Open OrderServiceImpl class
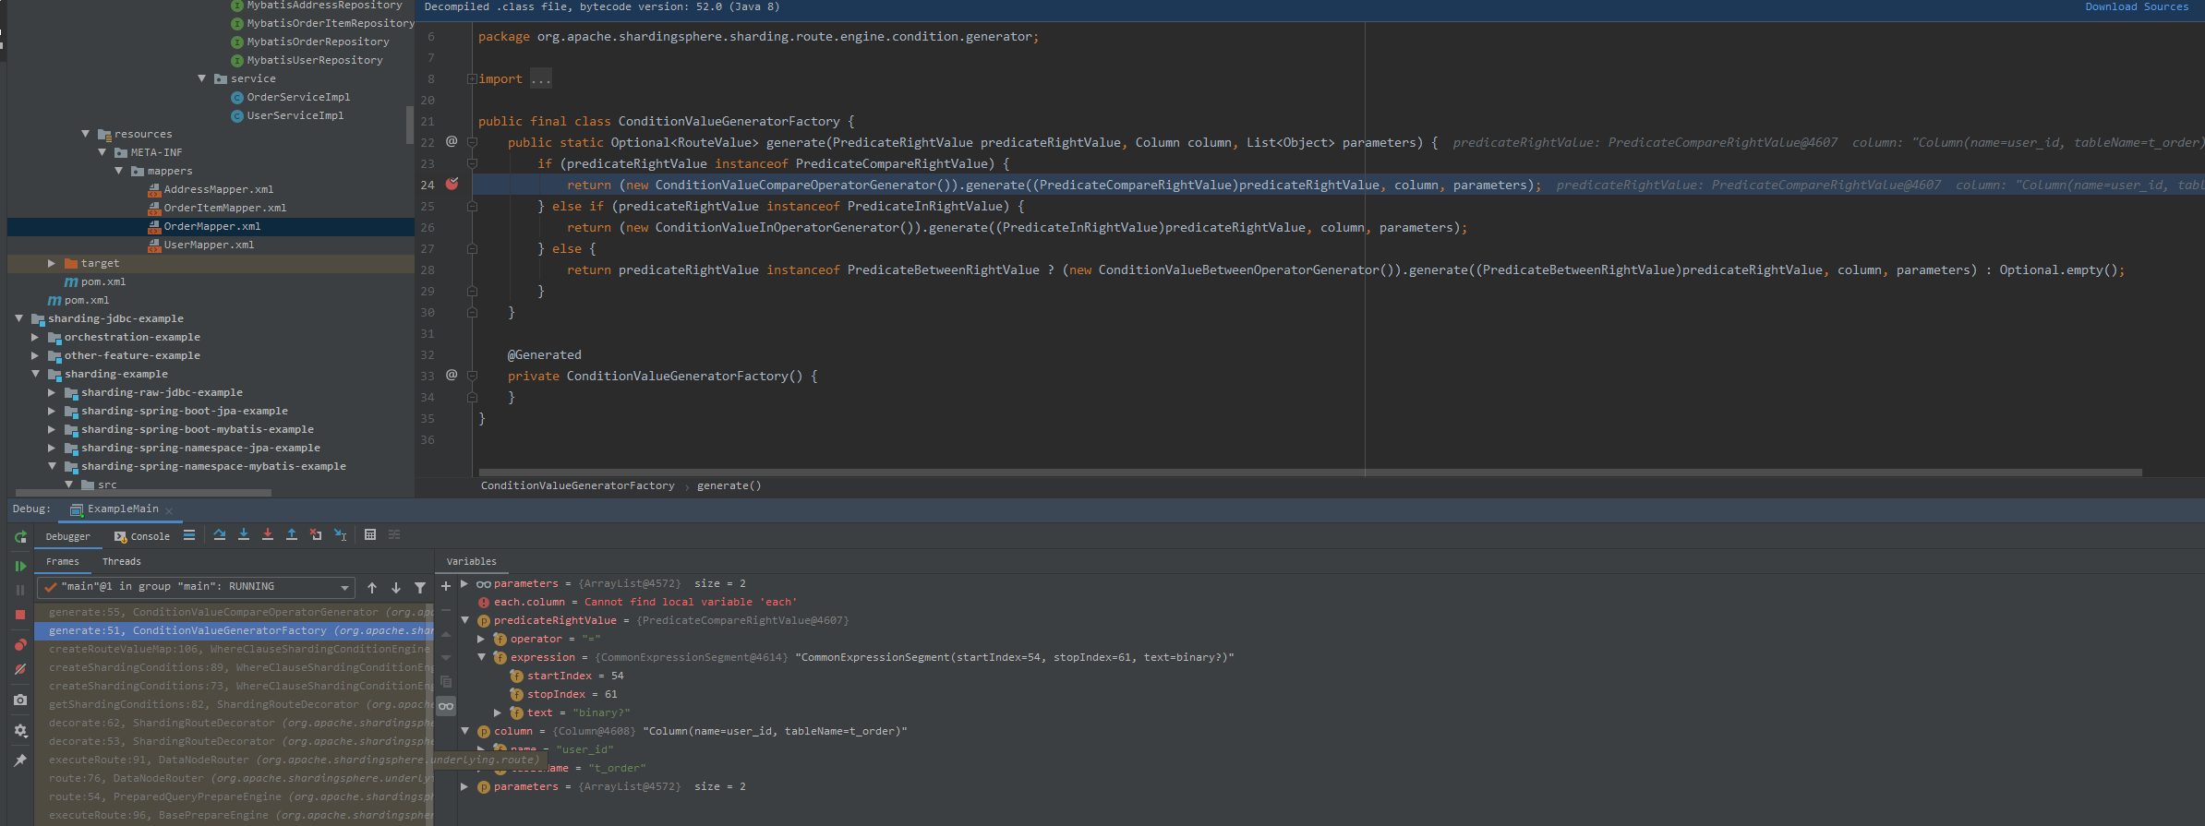Image resolution: width=2205 pixels, height=826 pixels. [x=298, y=97]
